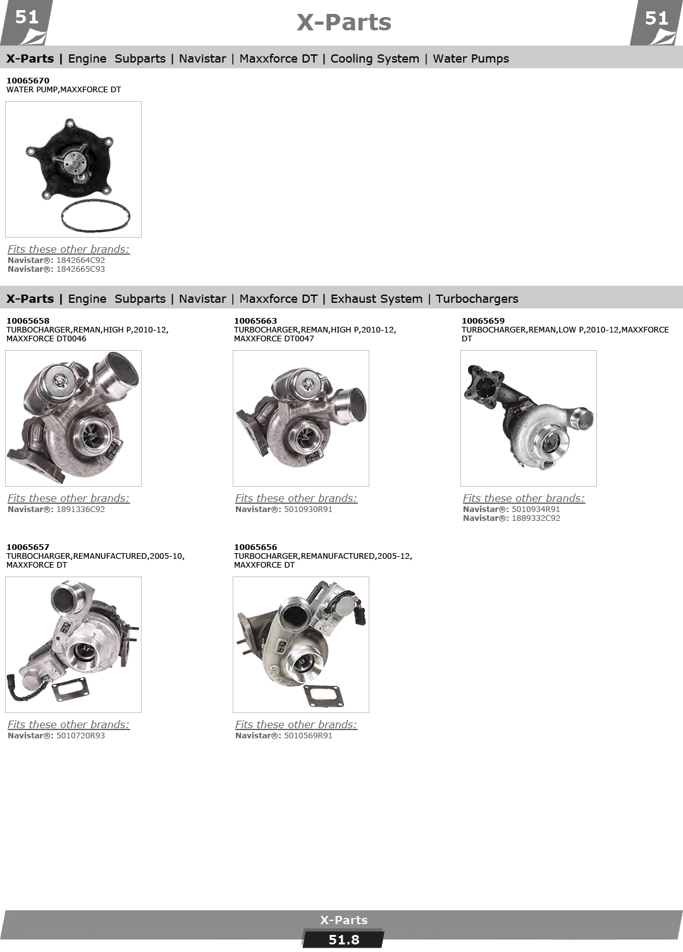The image size is (683, 952).
Task: Click the water pump product image
Action: pos(73,169)
